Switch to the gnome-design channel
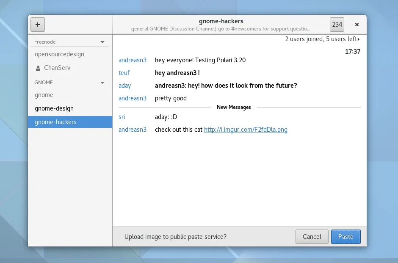 tap(54, 108)
